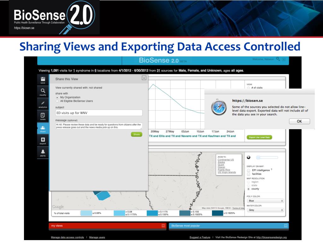Enable EPI intelligence checkbox
Viewport: 323px width, 242px height.
(249, 170)
